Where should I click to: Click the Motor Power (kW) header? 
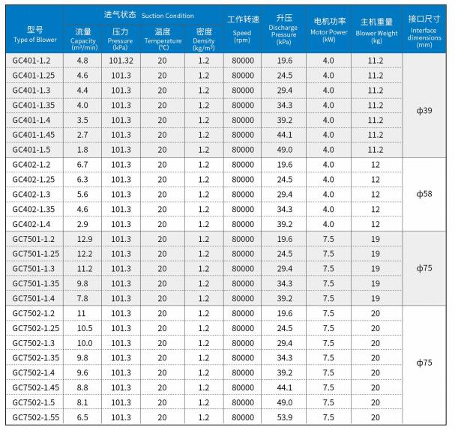click(329, 29)
